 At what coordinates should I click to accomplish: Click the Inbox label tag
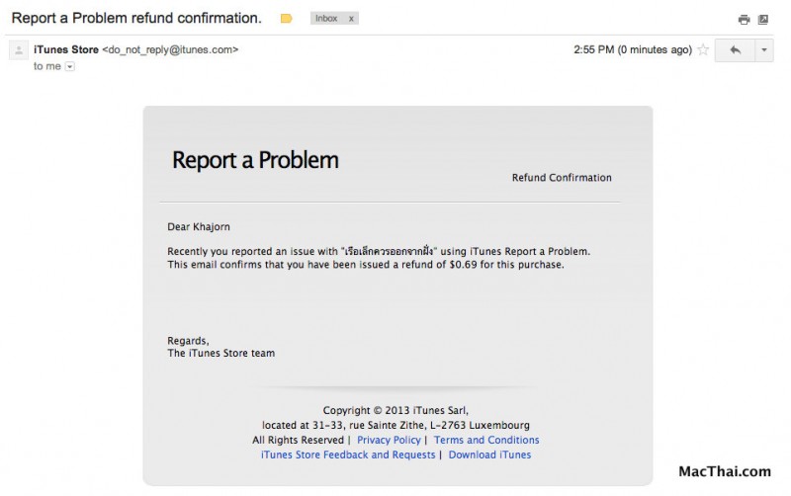[x=326, y=19]
